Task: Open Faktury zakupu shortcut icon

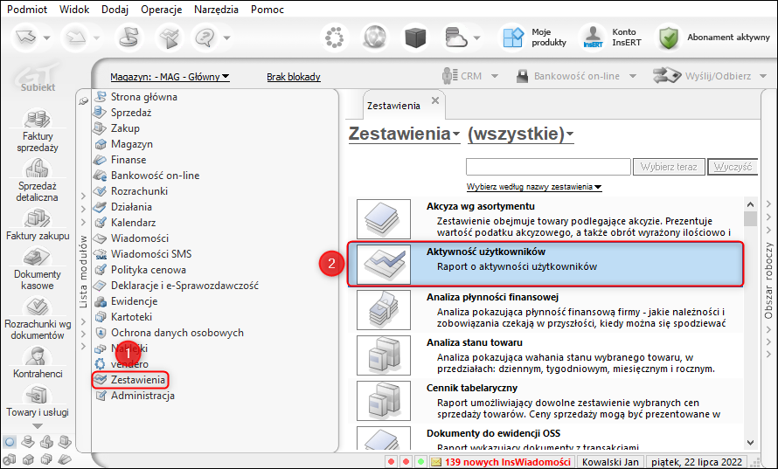Action: click(38, 218)
